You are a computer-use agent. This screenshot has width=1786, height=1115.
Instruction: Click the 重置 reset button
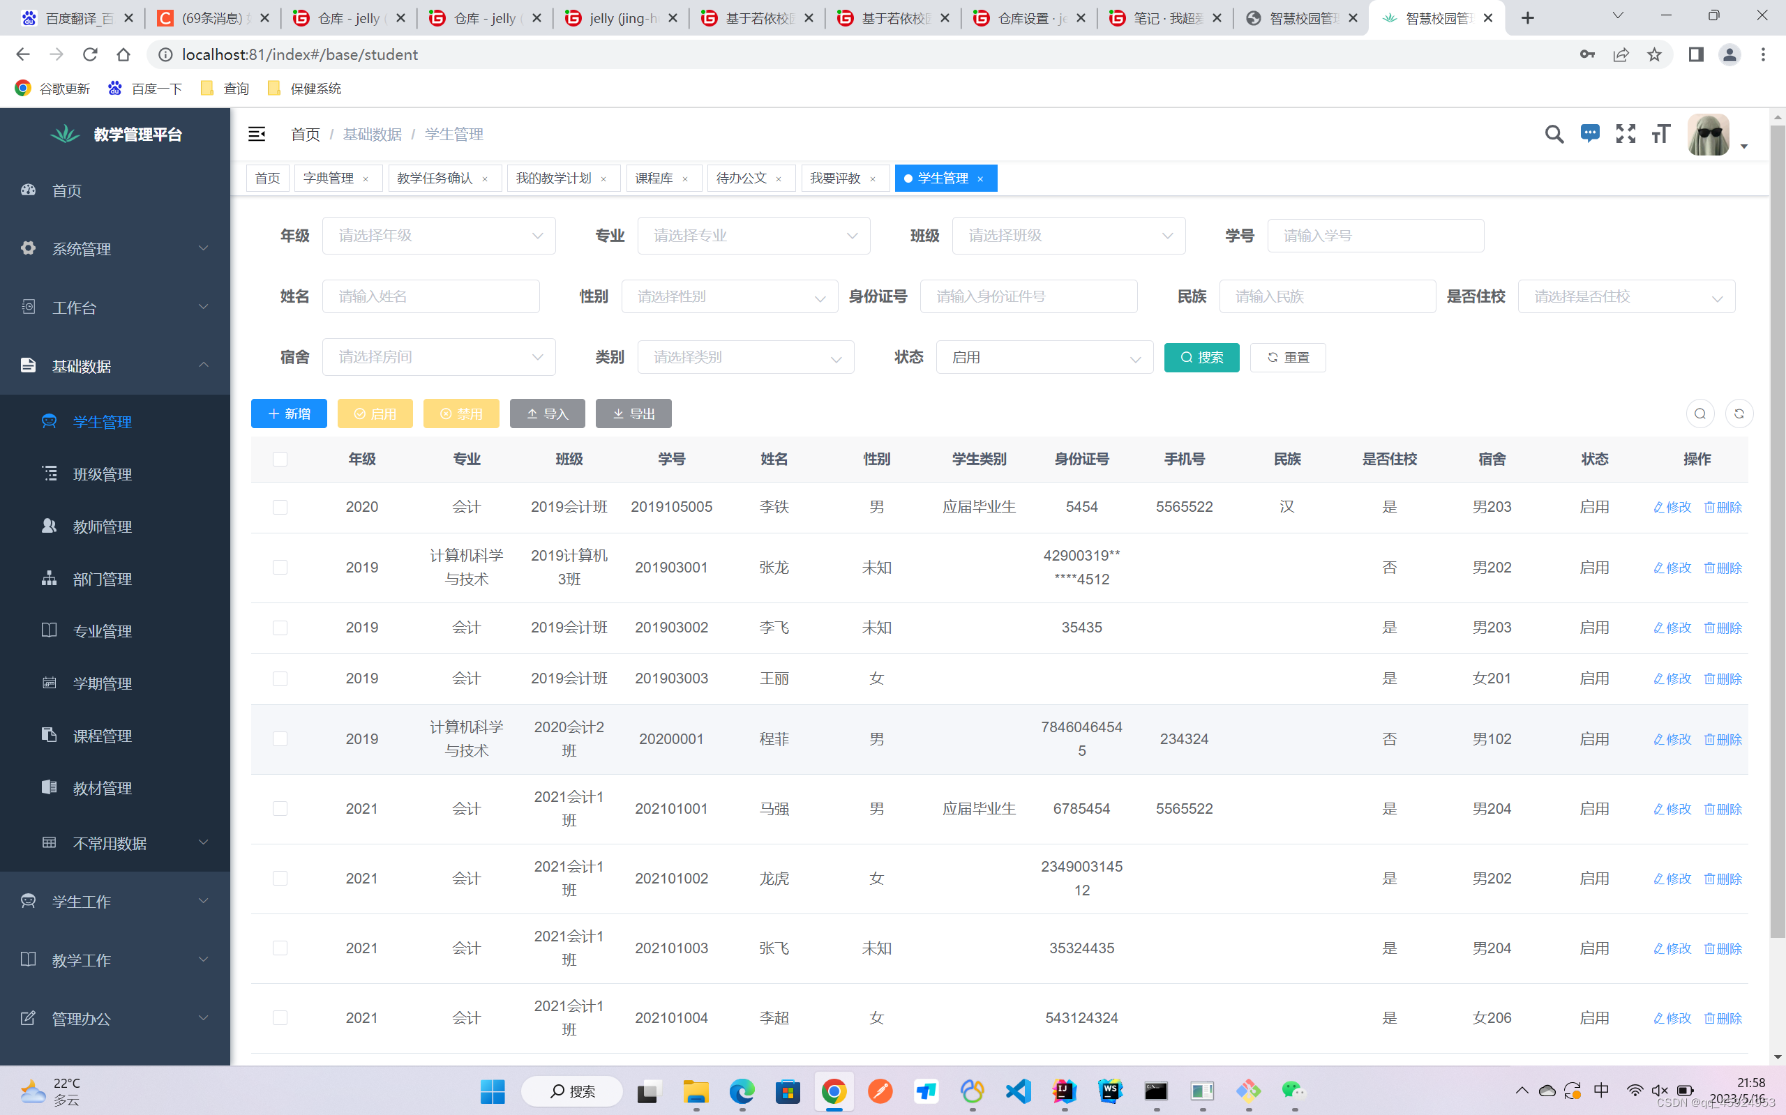(x=1287, y=358)
